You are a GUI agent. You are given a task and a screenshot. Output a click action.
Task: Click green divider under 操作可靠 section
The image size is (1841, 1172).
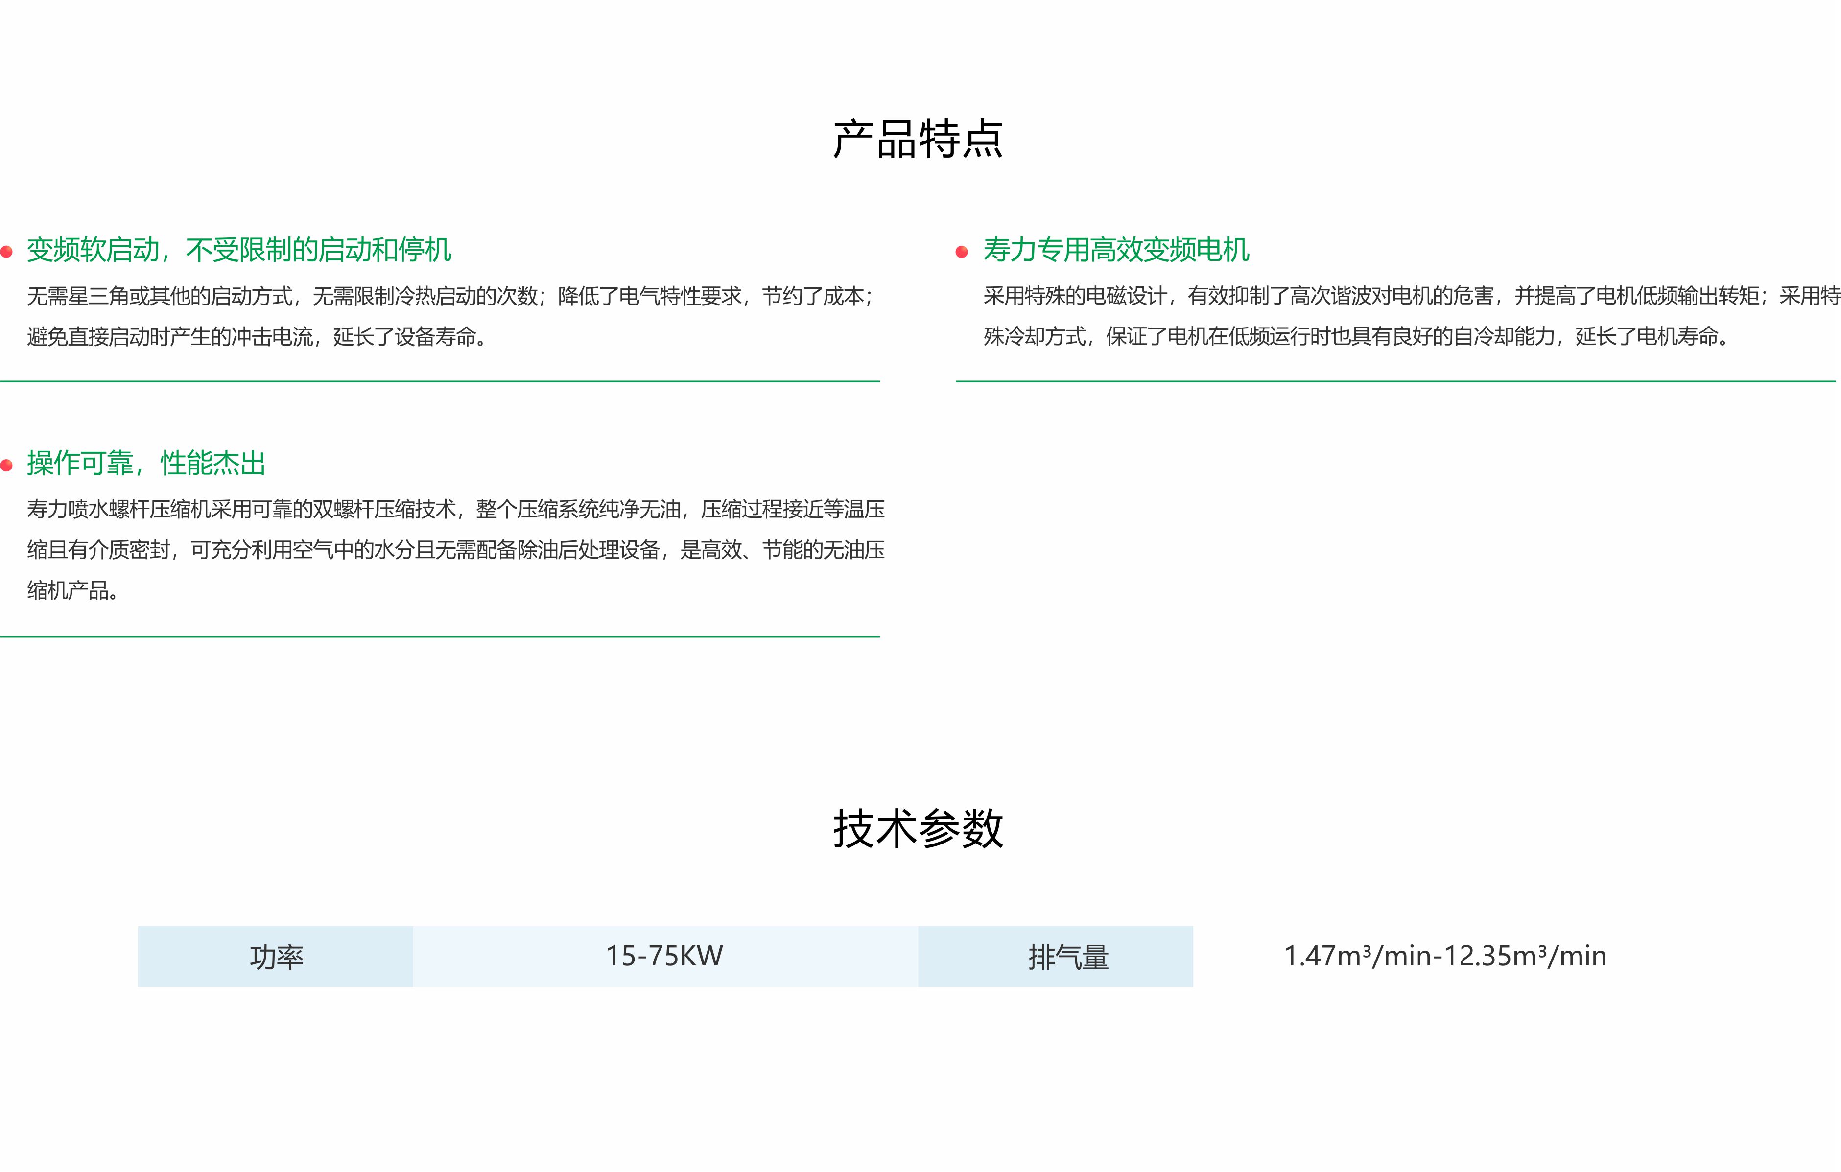pos(440,636)
